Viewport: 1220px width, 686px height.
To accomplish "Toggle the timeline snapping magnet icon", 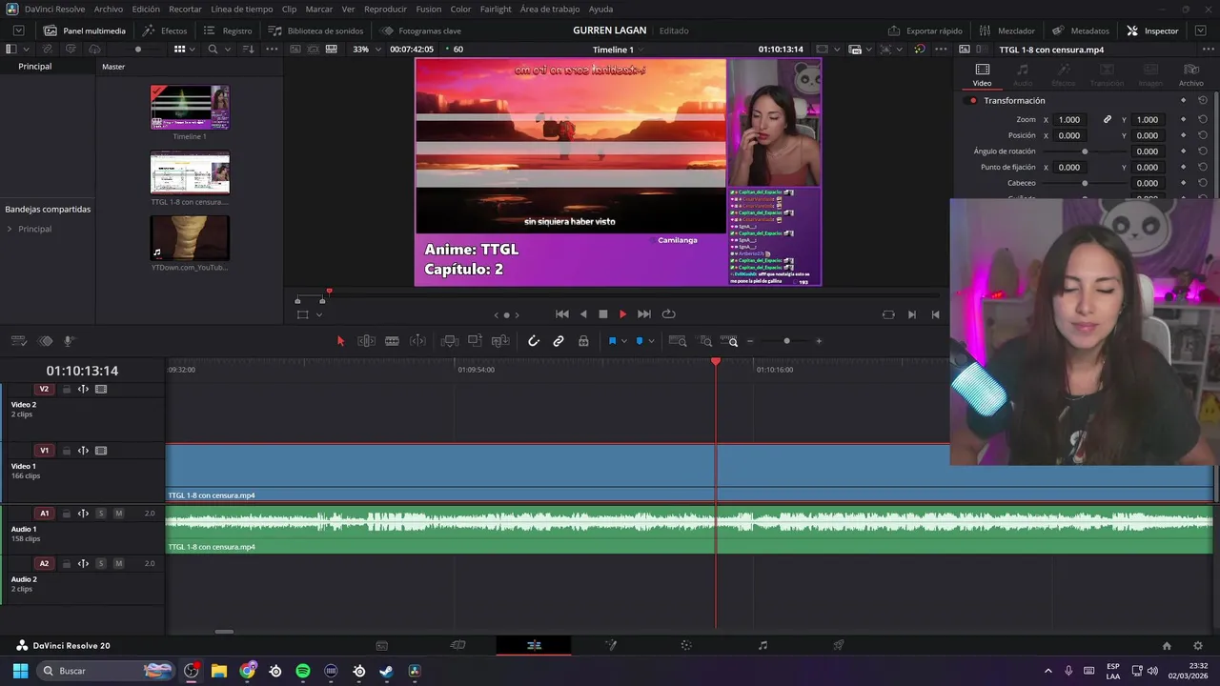I will (534, 341).
